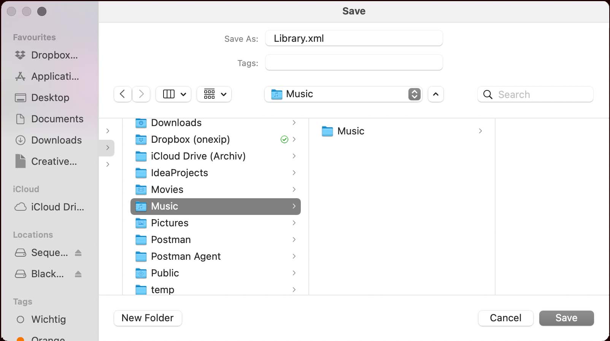Screen dimensions: 610x341
Task: Click the Save As filename field
Action: tap(354, 38)
